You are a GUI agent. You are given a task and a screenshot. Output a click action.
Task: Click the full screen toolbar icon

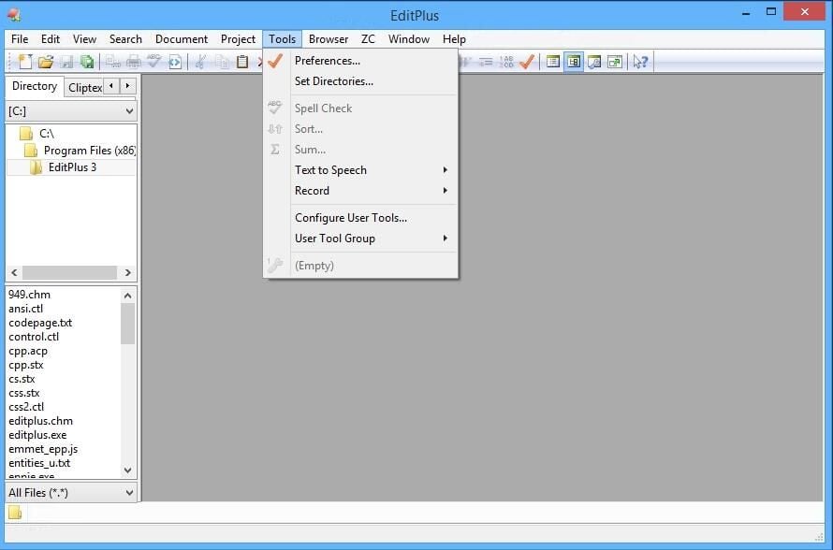(x=615, y=62)
